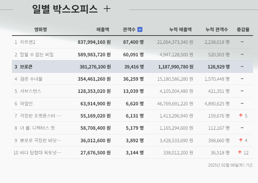Open movie 서브스턴스
258x183 pixels.
click(x=30, y=91)
